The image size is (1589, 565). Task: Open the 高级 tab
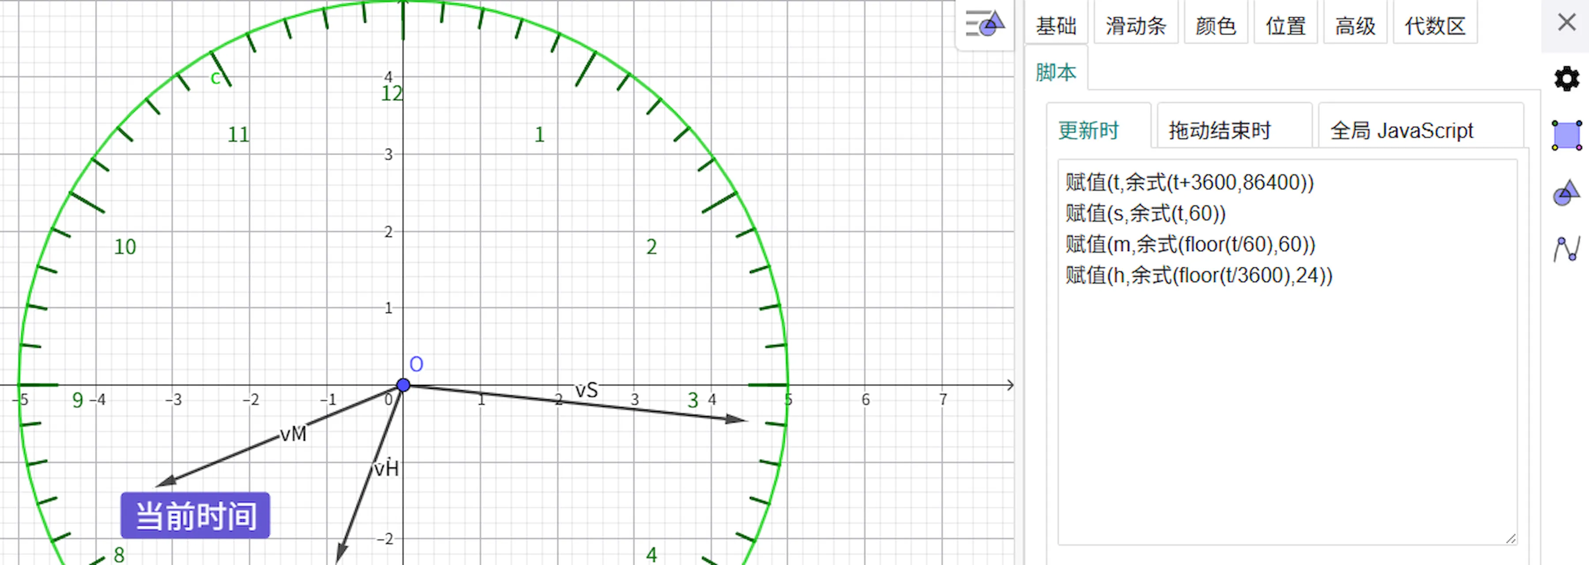coord(1355,26)
